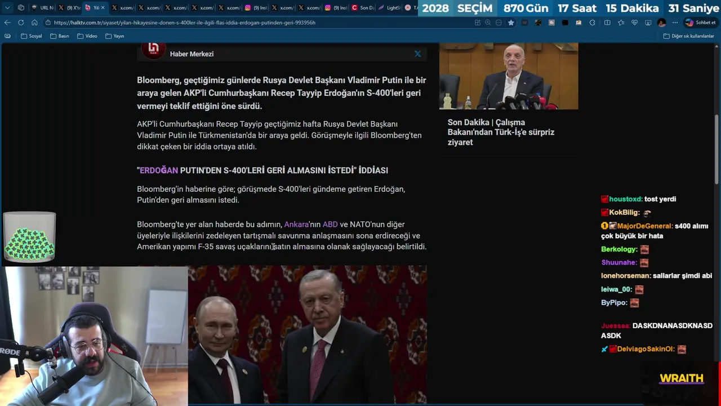Click chat username houstoxd
The image size is (721, 406).
click(x=625, y=199)
